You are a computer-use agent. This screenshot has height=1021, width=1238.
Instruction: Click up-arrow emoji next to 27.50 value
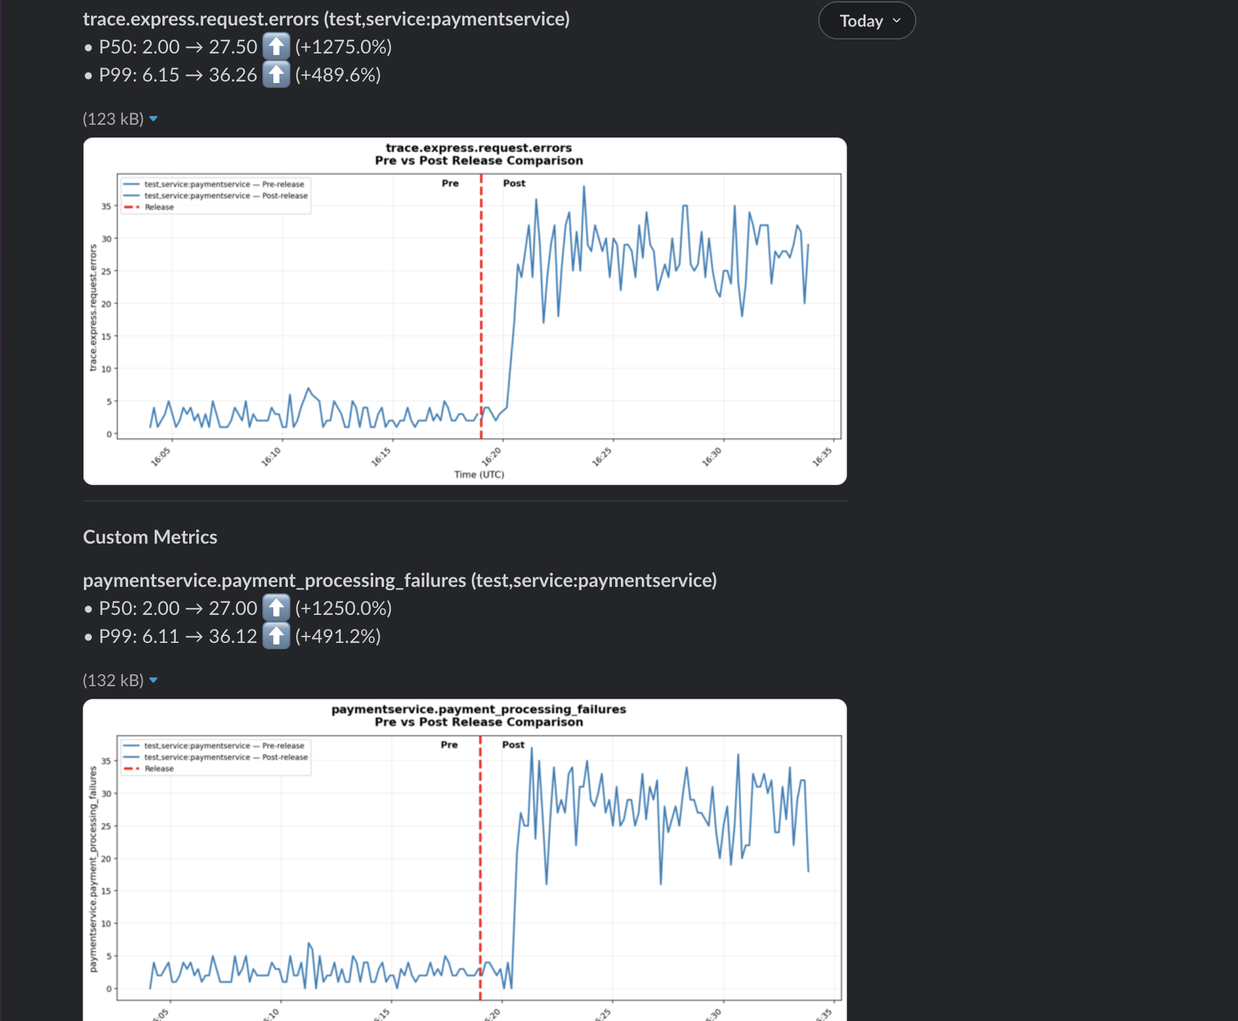point(276,46)
